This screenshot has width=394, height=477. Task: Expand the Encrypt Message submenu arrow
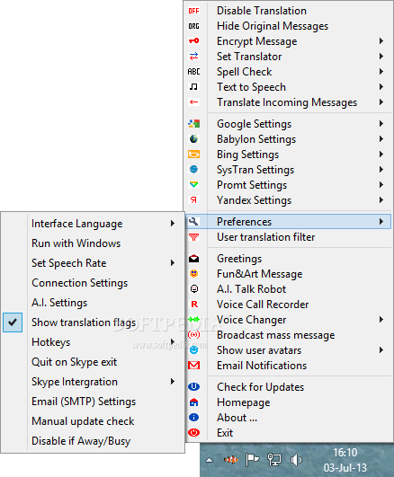(x=381, y=41)
